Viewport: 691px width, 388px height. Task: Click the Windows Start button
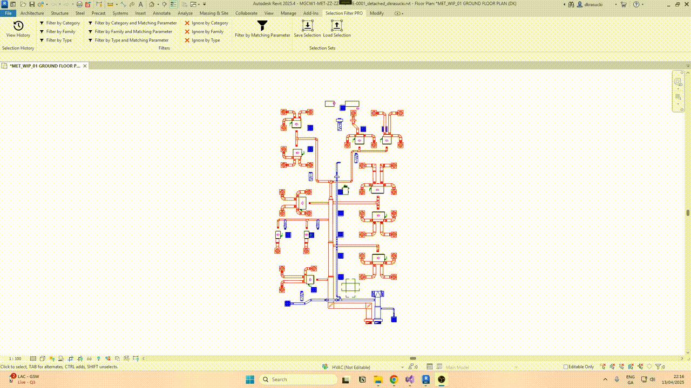pos(249,379)
